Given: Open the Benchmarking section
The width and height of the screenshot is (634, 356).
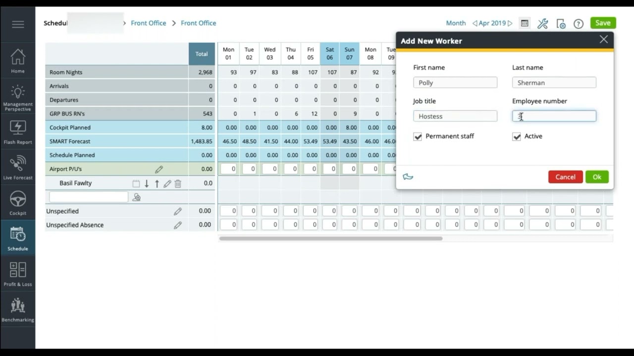Looking at the screenshot, I should (x=18, y=310).
